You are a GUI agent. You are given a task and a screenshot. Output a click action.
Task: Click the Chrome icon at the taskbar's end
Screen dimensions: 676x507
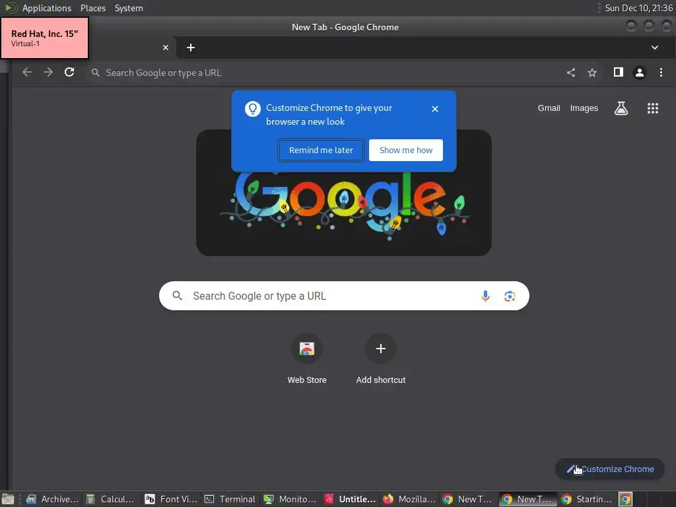pyautogui.click(x=625, y=499)
